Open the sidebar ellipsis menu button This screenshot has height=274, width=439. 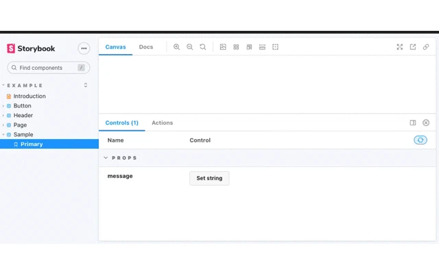pos(84,49)
